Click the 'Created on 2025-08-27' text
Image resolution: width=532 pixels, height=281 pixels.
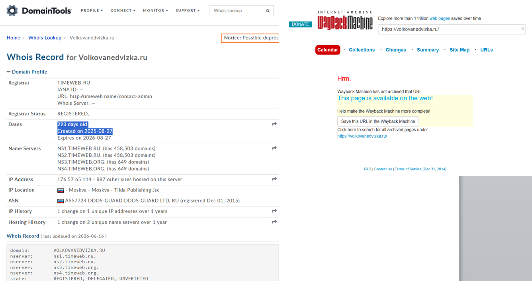pyautogui.click(x=85, y=131)
